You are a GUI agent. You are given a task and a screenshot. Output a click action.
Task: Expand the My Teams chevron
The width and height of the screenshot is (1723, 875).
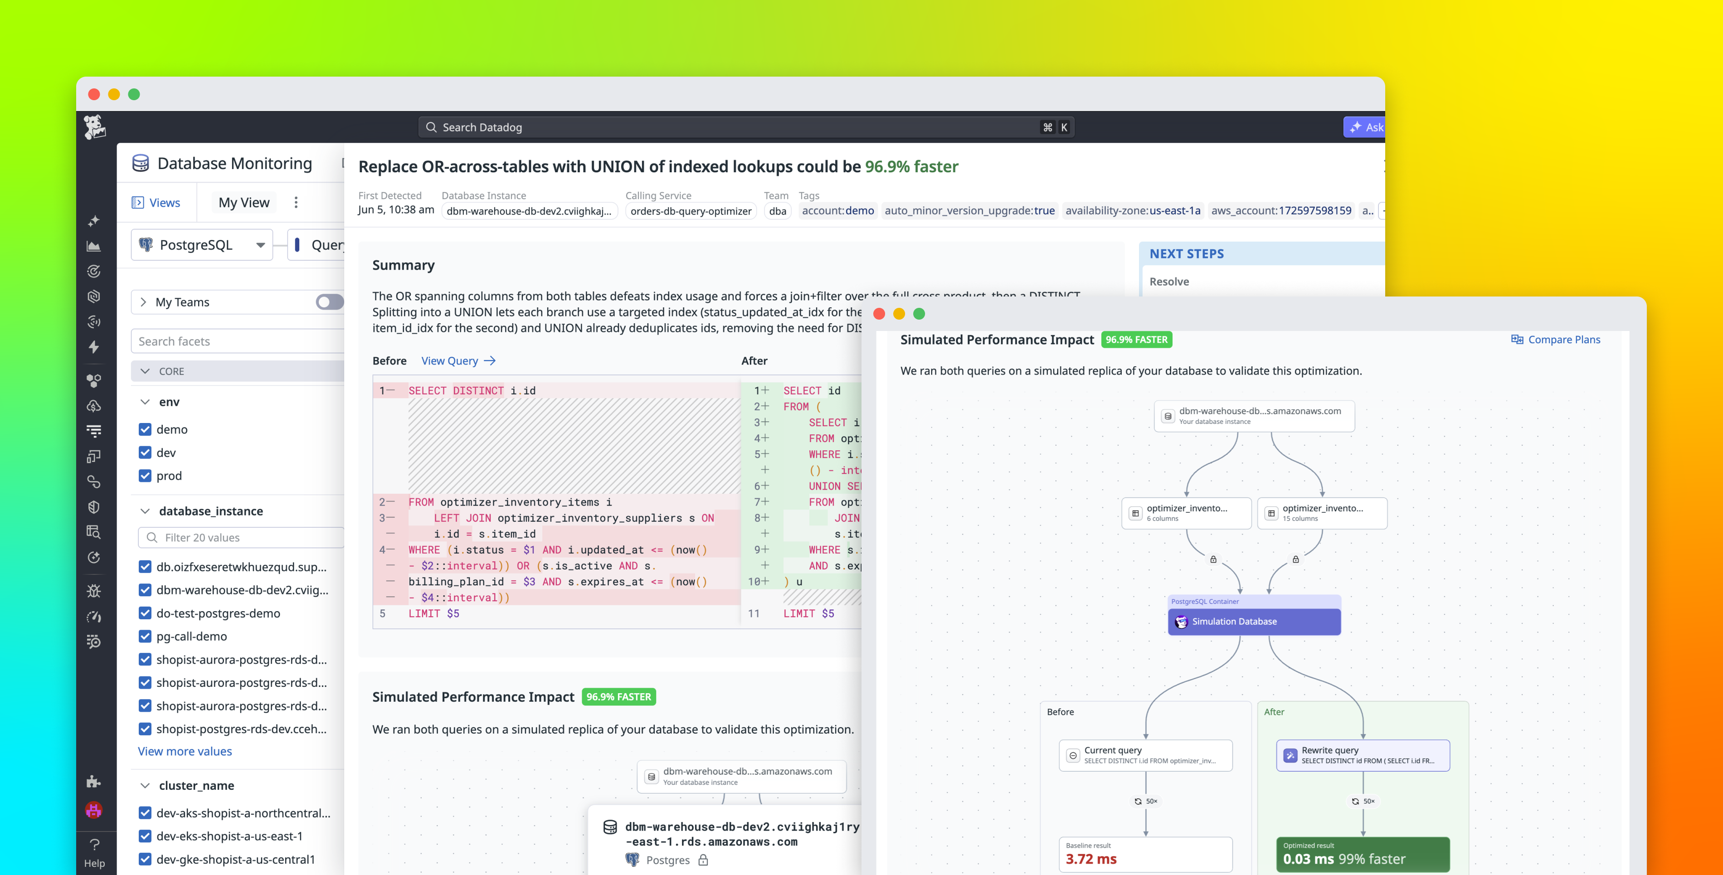[143, 302]
